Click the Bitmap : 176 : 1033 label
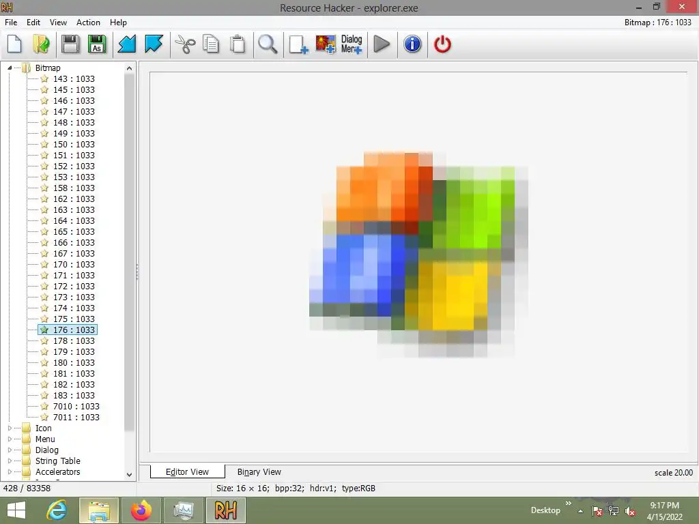 (x=657, y=23)
